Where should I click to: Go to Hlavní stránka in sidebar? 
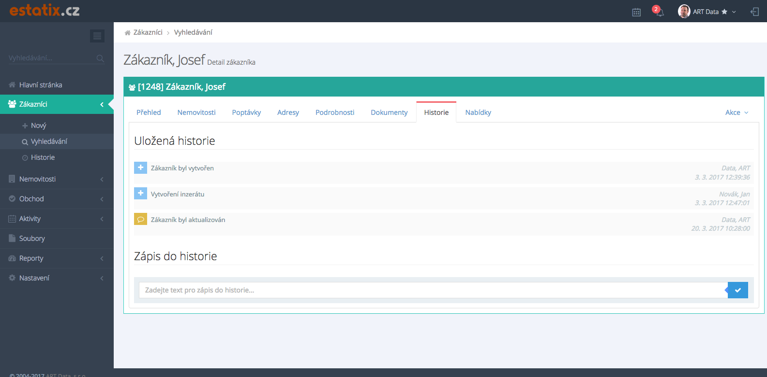click(41, 85)
